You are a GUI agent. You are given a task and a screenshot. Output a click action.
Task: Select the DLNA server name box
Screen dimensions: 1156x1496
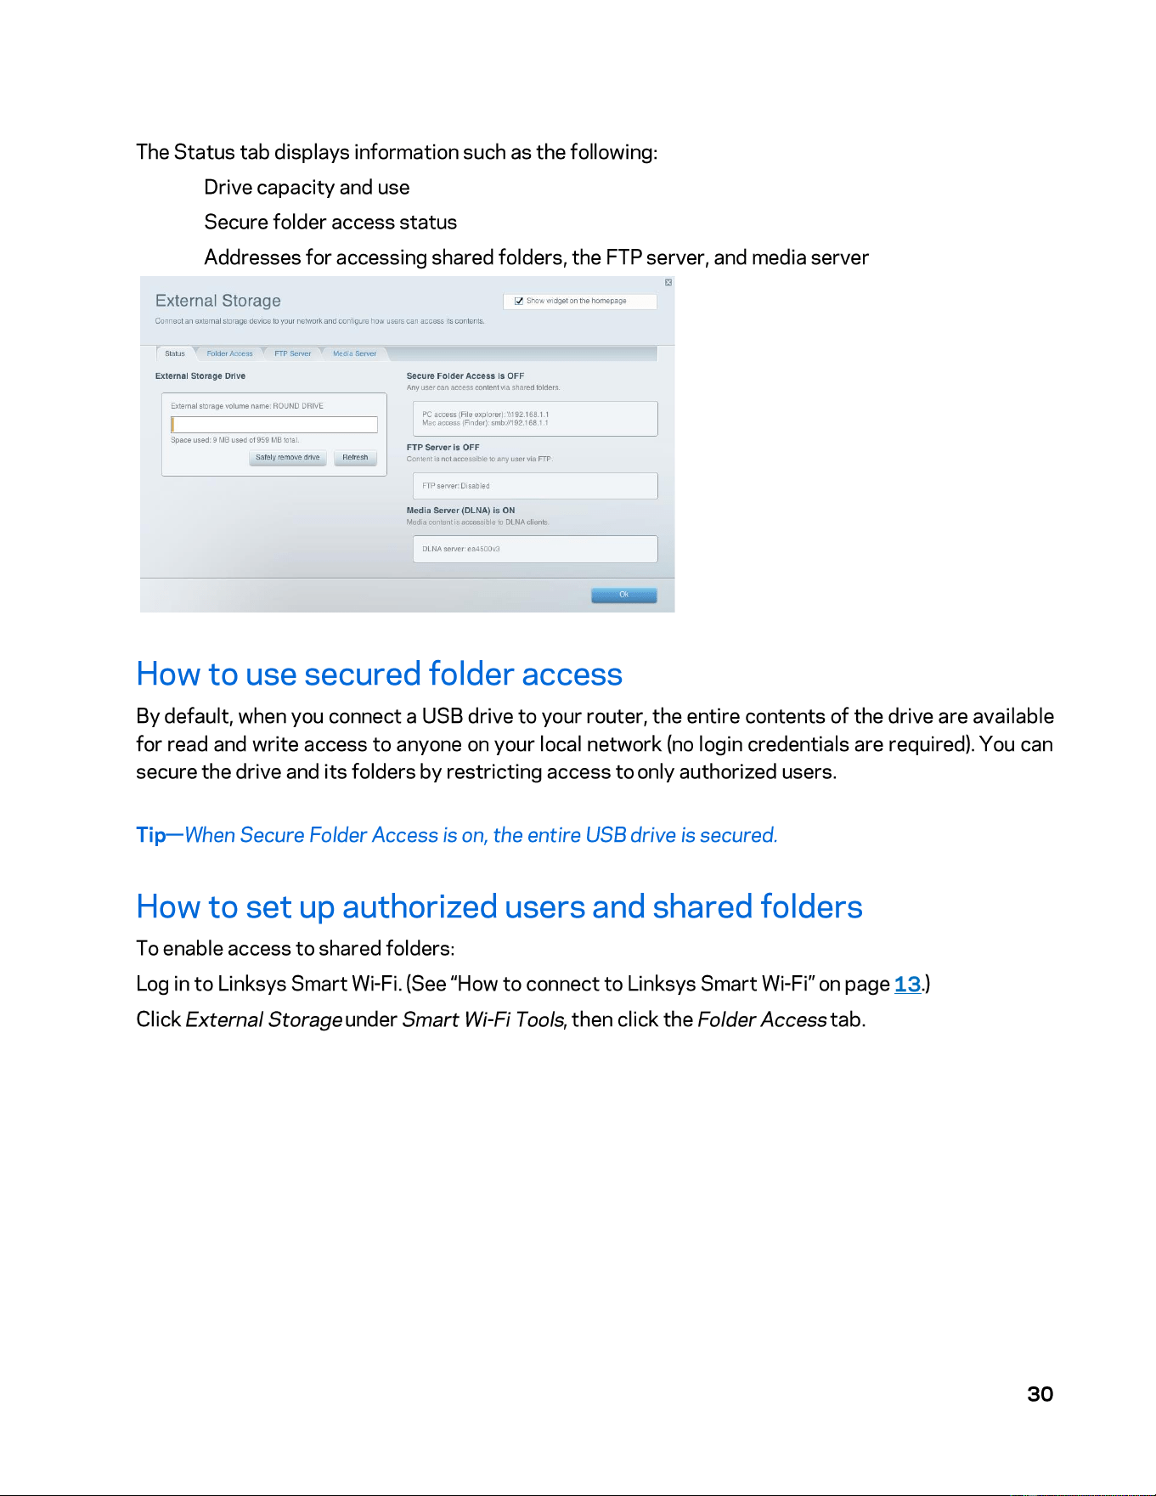[535, 549]
